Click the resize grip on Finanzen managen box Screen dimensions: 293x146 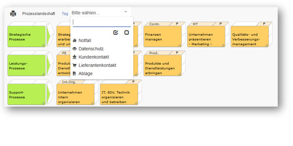(x=180, y=45)
